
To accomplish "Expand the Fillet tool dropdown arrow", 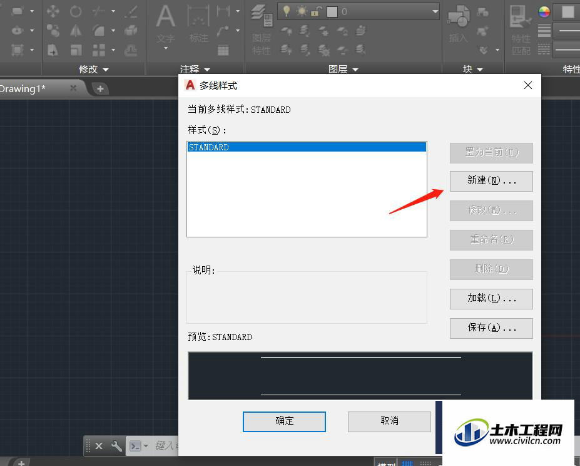I will click(113, 30).
